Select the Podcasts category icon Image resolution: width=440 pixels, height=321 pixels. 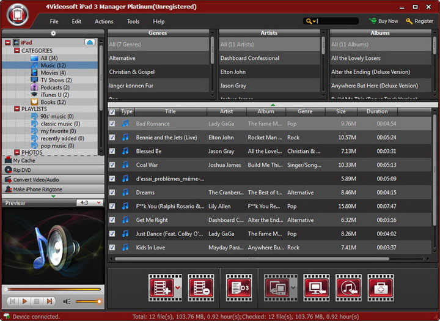(34, 87)
